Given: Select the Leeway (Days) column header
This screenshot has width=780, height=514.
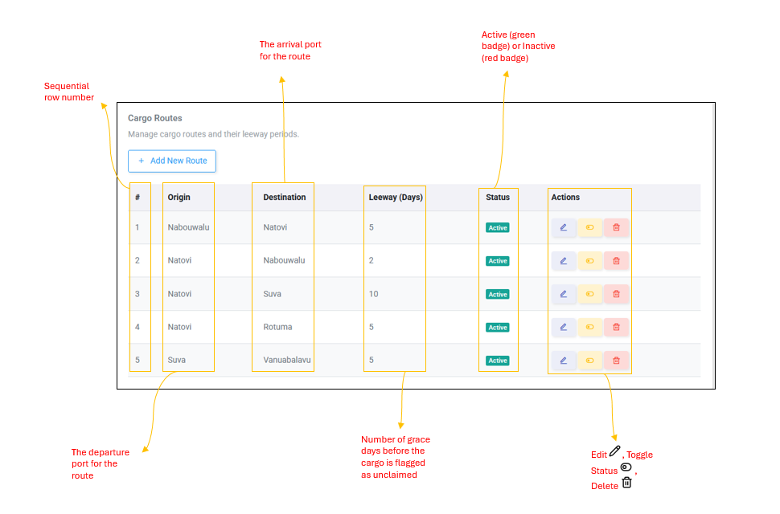Looking at the screenshot, I should point(396,198).
